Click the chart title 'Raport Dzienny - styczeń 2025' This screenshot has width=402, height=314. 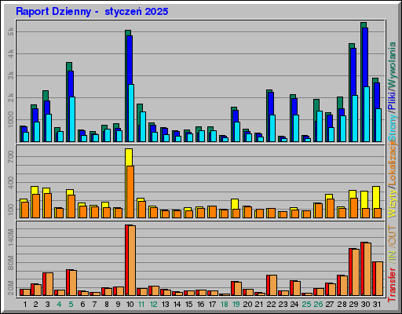[x=92, y=12]
